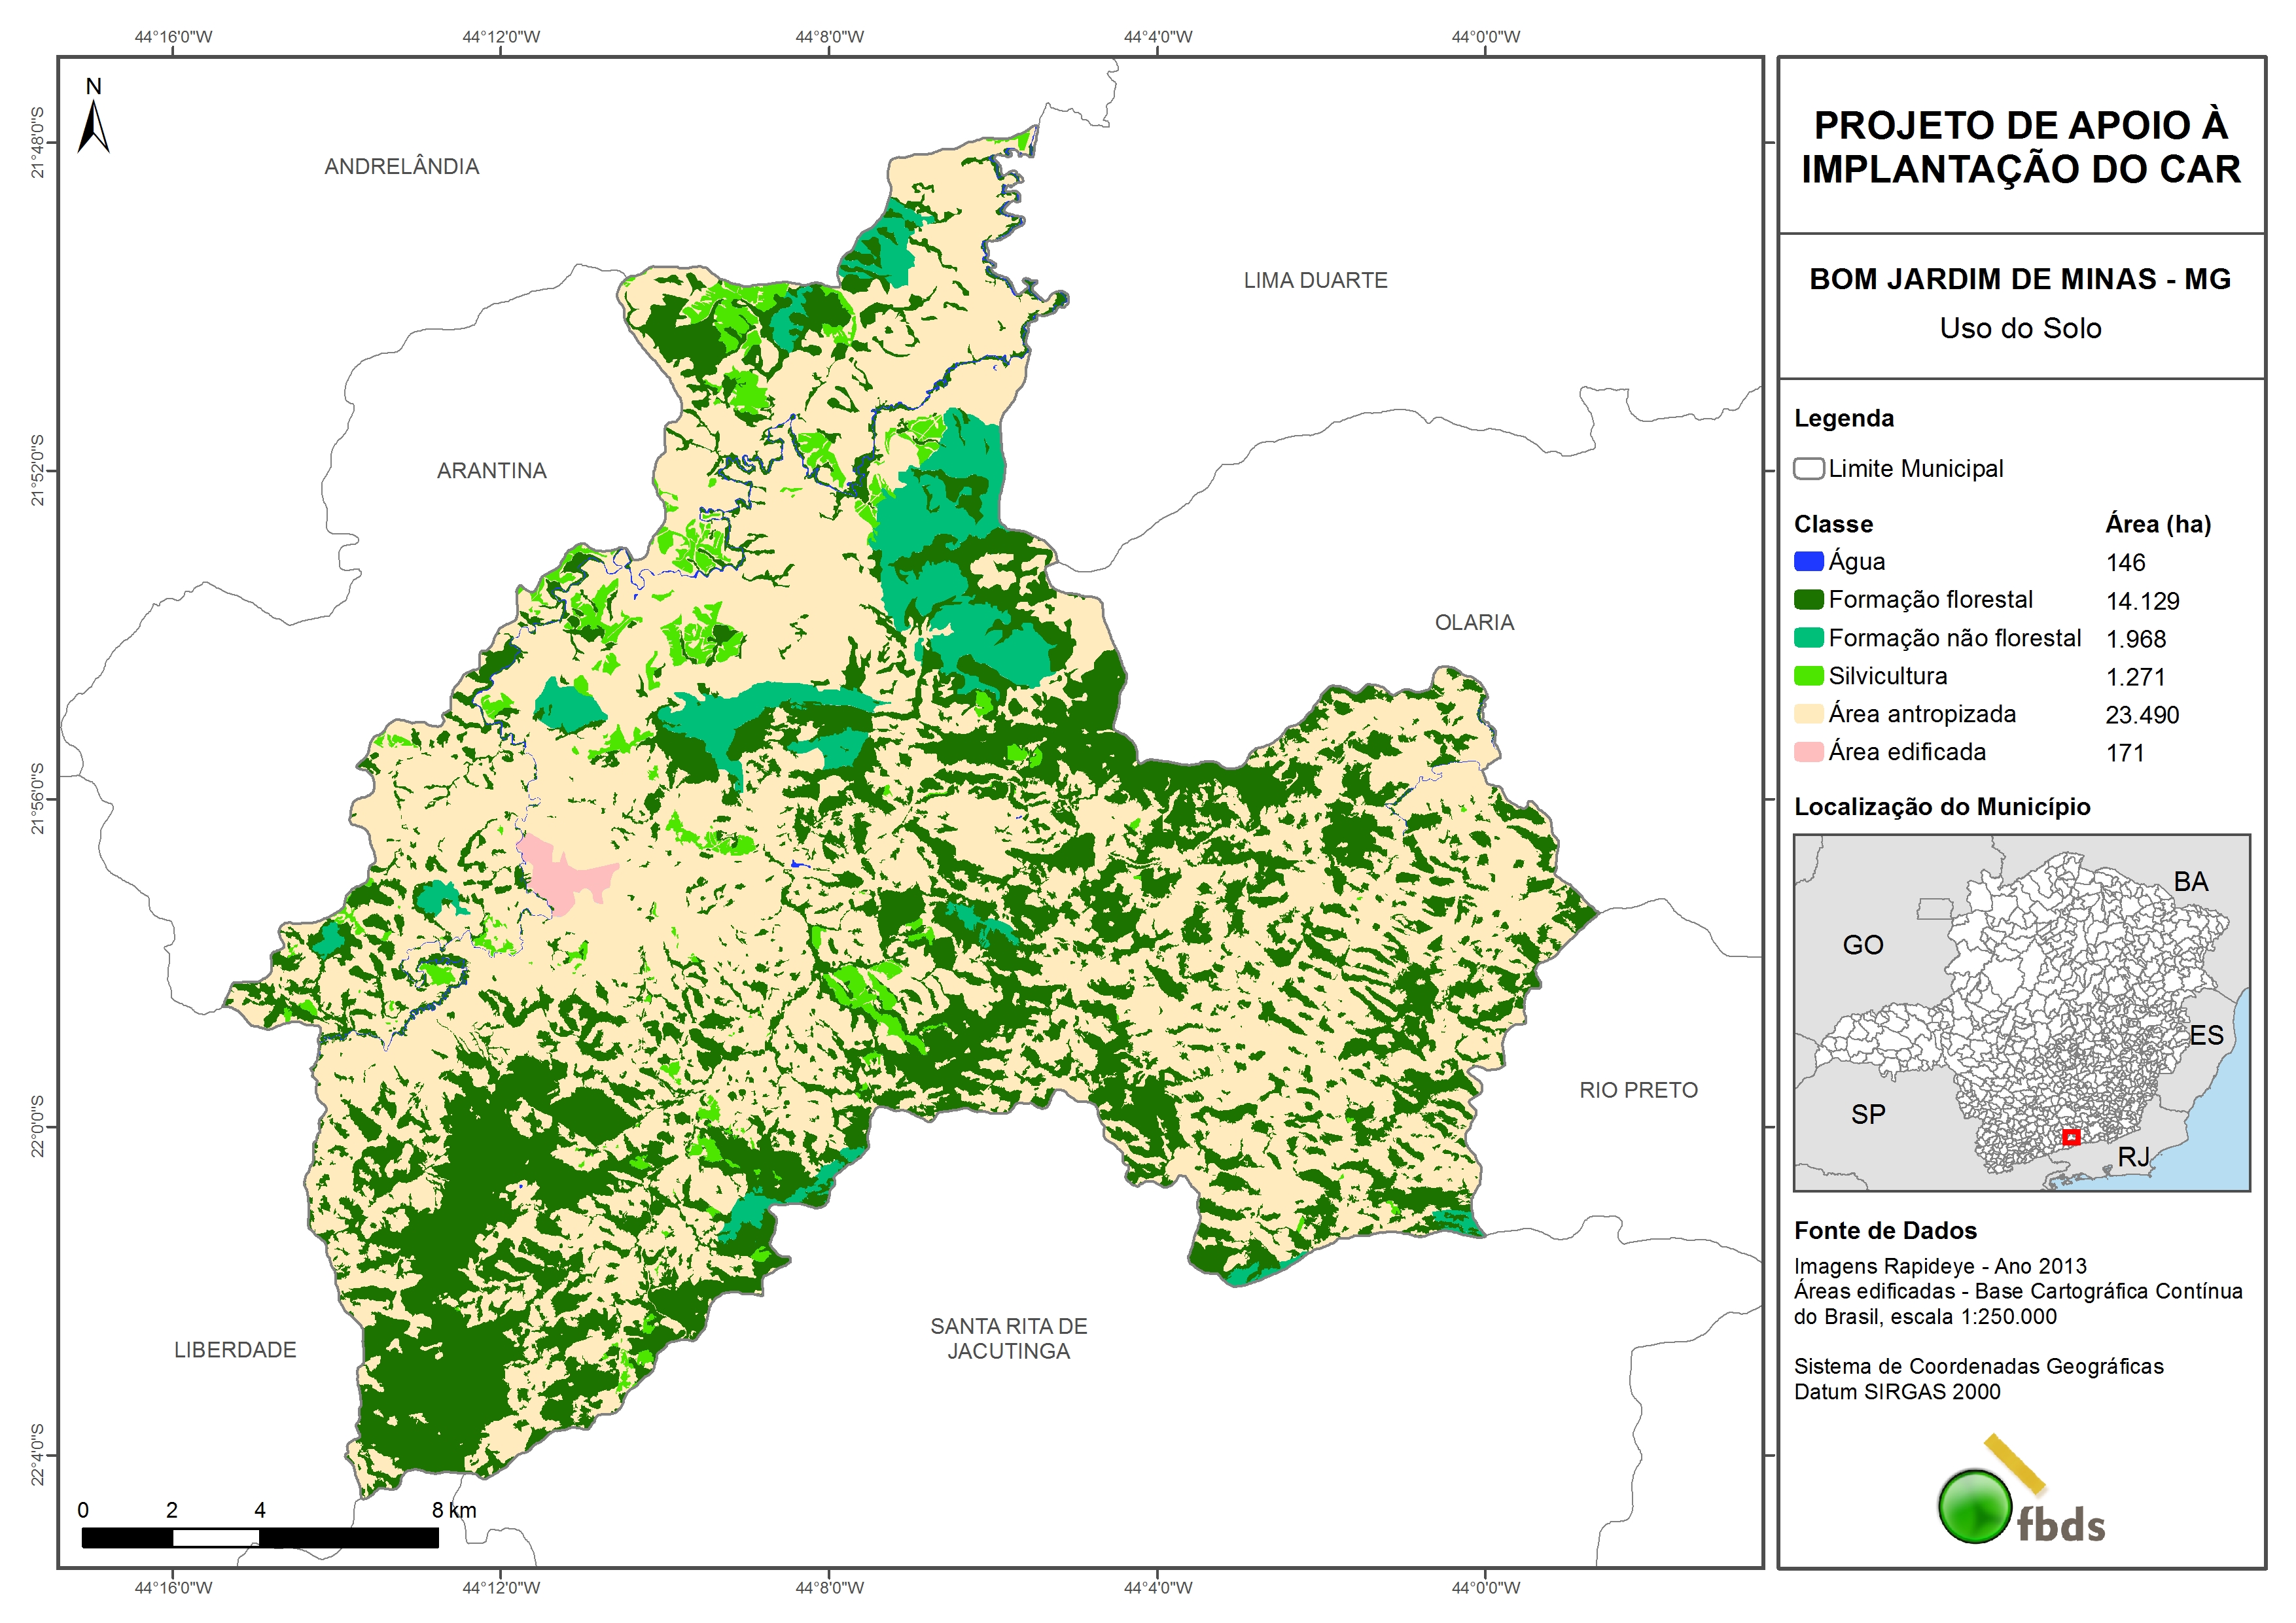Click the Área antropizada beige swatch
Screen dimensions: 2296x1623
[x=1808, y=714]
